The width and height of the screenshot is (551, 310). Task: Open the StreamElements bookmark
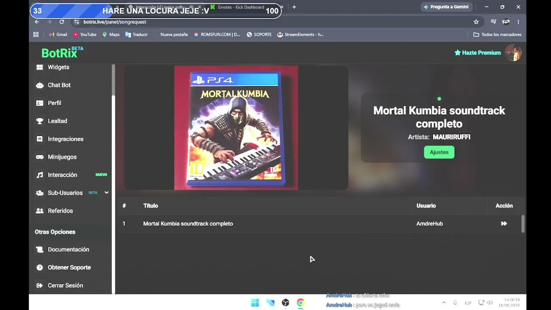(x=300, y=34)
